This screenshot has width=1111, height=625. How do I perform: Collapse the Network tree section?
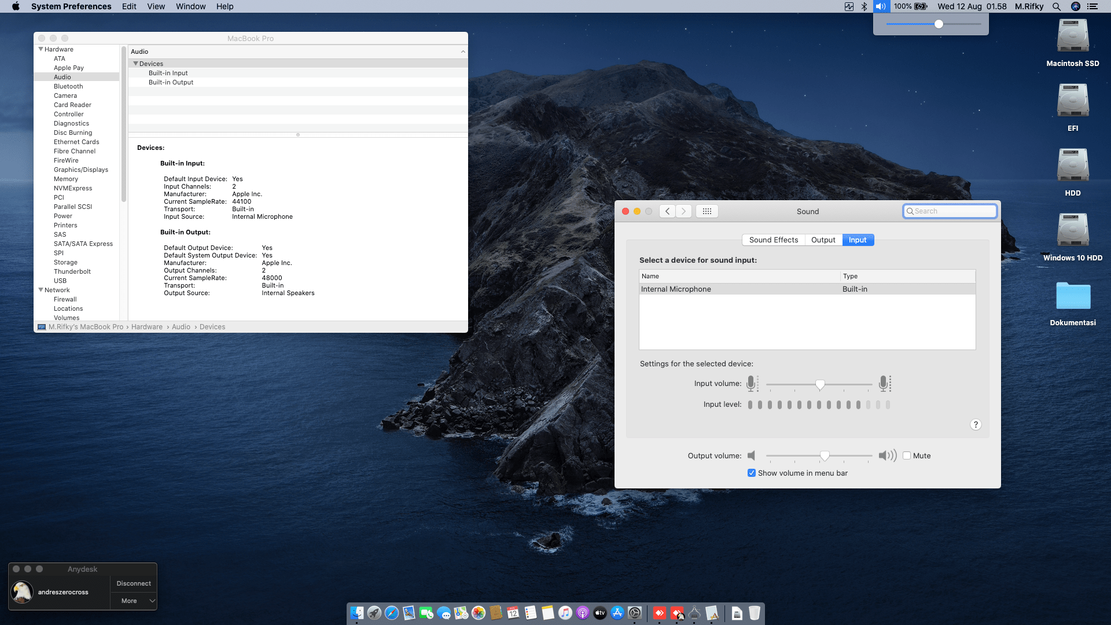[x=41, y=290]
